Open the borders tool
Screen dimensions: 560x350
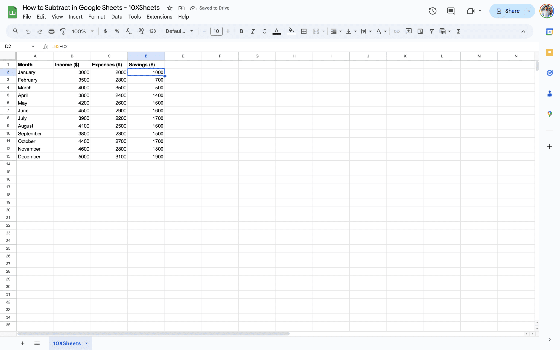click(x=304, y=31)
